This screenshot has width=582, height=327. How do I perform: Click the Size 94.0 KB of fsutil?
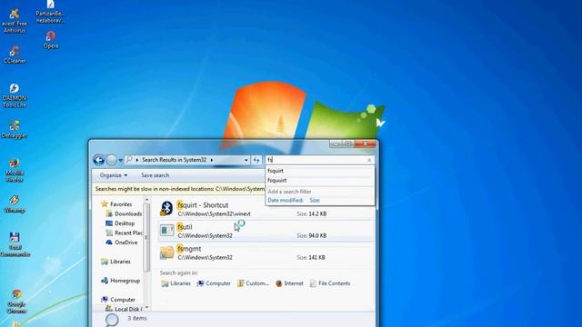click(311, 236)
